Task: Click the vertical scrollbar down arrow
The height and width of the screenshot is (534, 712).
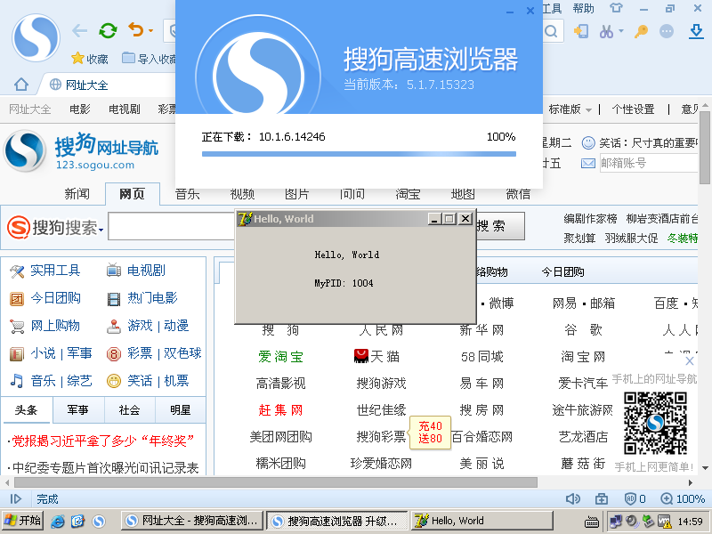Action: 705,468
